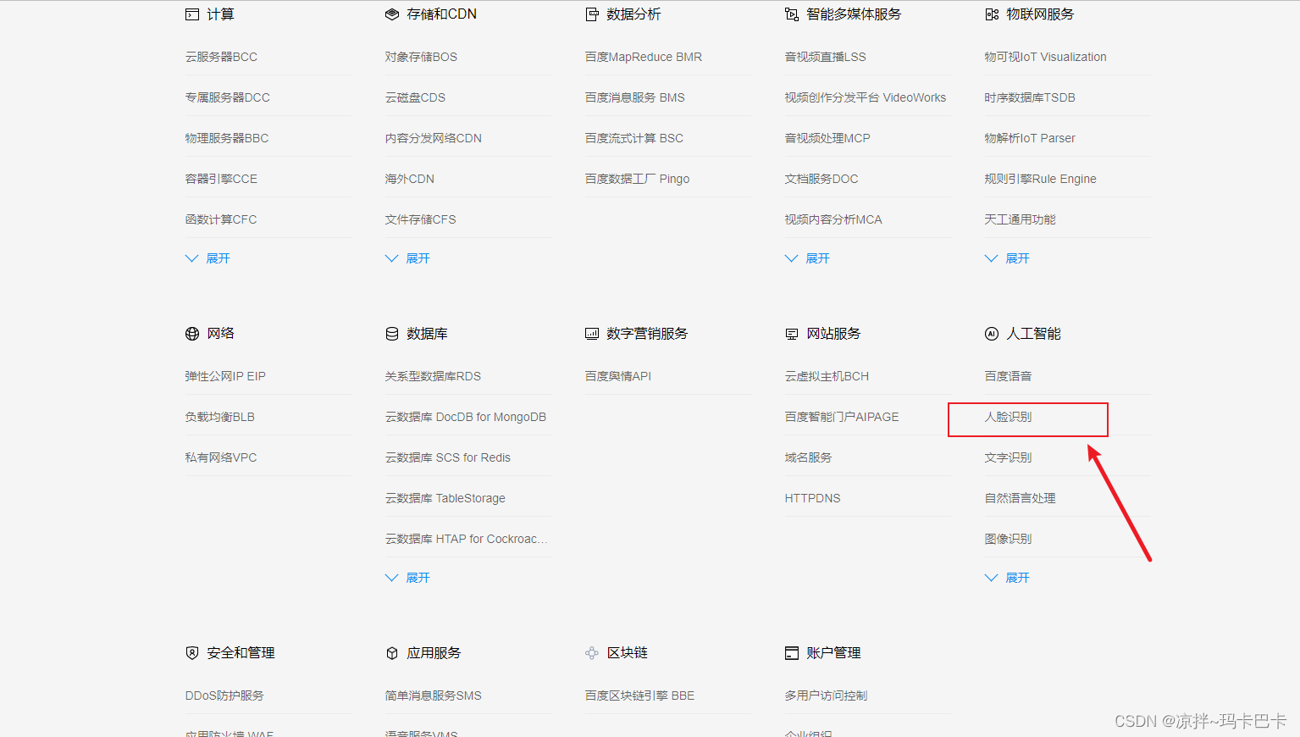Expand the 智能多媒体服务 list
The image size is (1300, 737).
[807, 258]
